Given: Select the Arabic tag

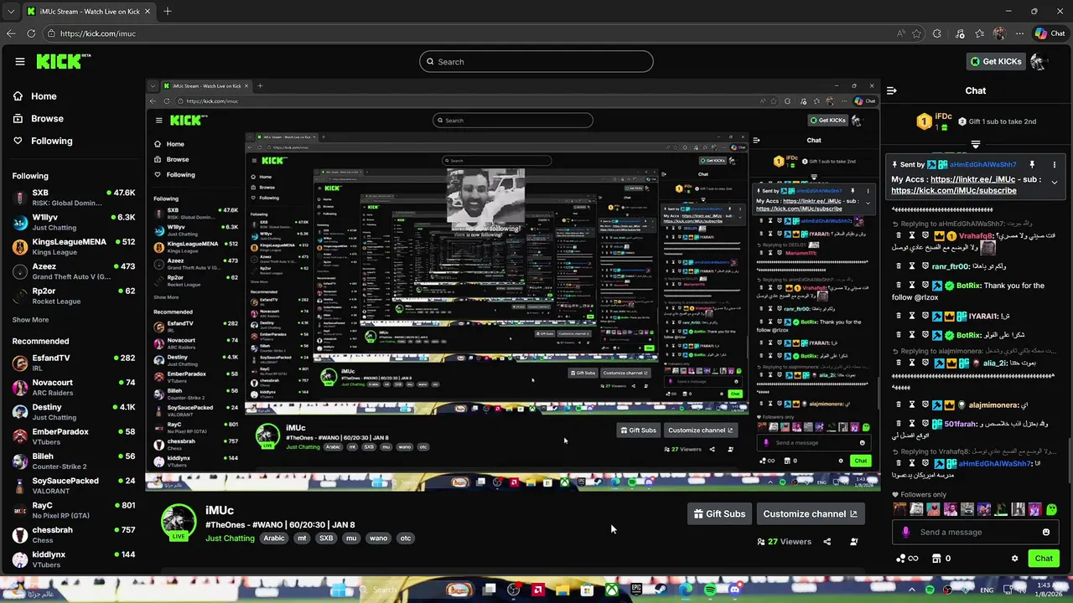Looking at the screenshot, I should click(x=274, y=539).
